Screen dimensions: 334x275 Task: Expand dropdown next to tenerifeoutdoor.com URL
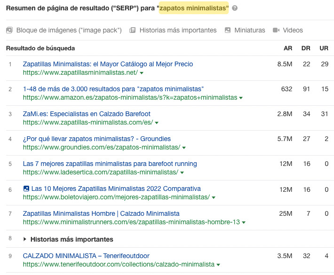point(218,265)
